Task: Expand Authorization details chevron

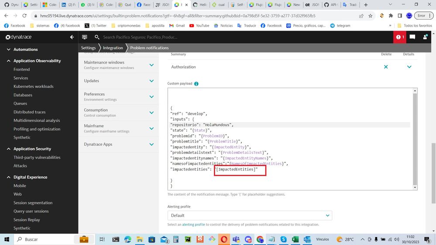Action: tap(409, 67)
